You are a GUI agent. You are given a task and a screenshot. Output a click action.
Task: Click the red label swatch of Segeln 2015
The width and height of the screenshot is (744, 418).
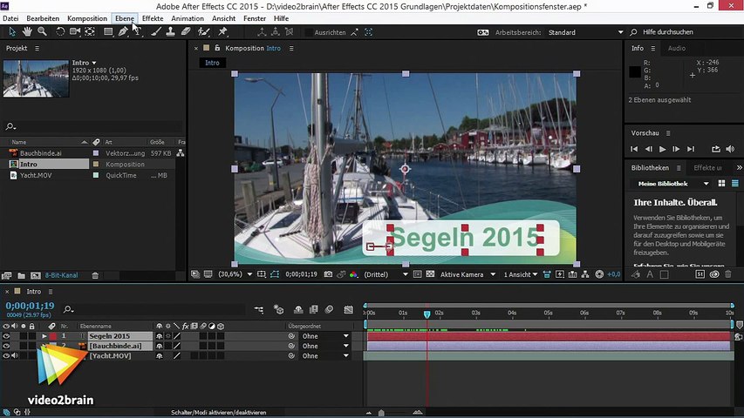click(x=53, y=336)
